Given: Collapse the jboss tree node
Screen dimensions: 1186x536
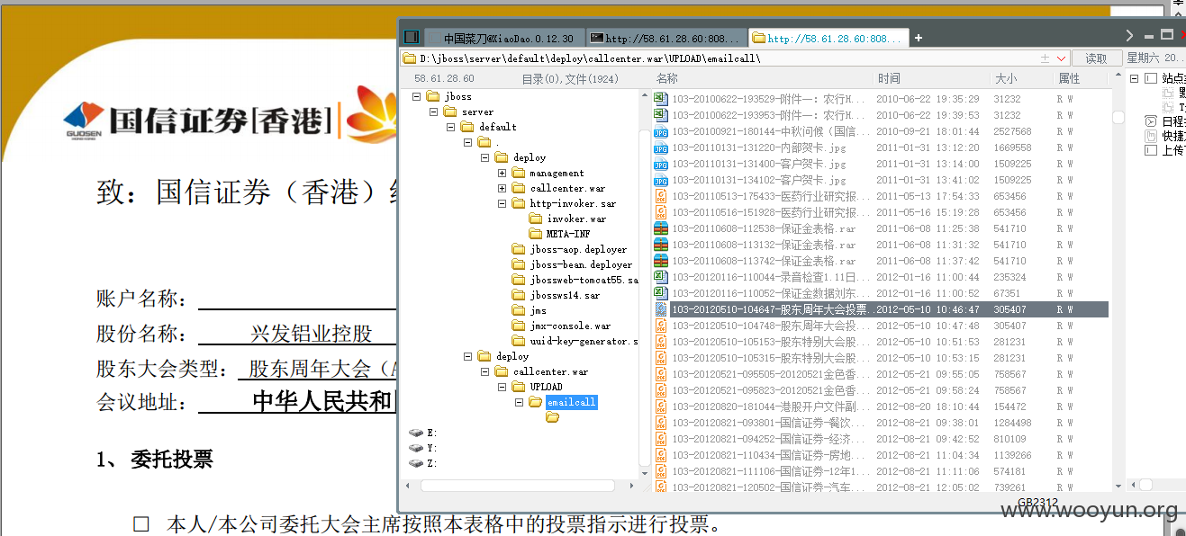Looking at the screenshot, I should [x=416, y=96].
